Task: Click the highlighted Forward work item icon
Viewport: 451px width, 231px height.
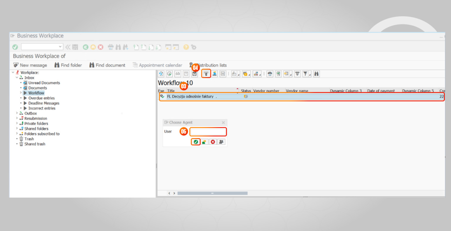Action: point(206,74)
